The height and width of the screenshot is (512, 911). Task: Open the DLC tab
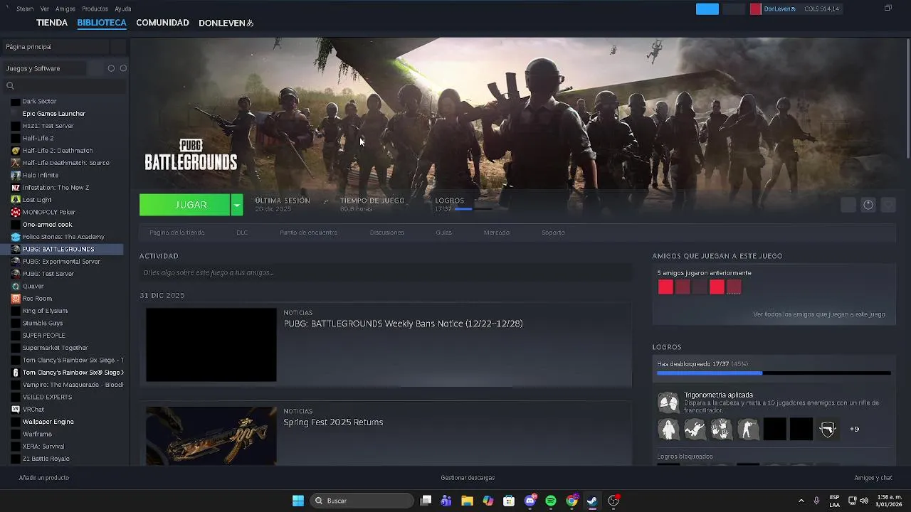coord(242,233)
